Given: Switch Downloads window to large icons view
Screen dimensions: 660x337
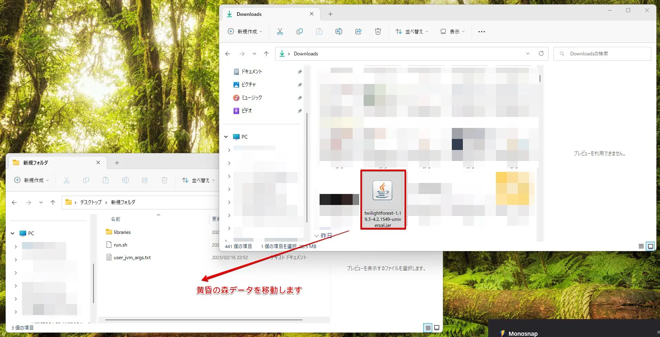Looking at the screenshot, I should [x=651, y=246].
